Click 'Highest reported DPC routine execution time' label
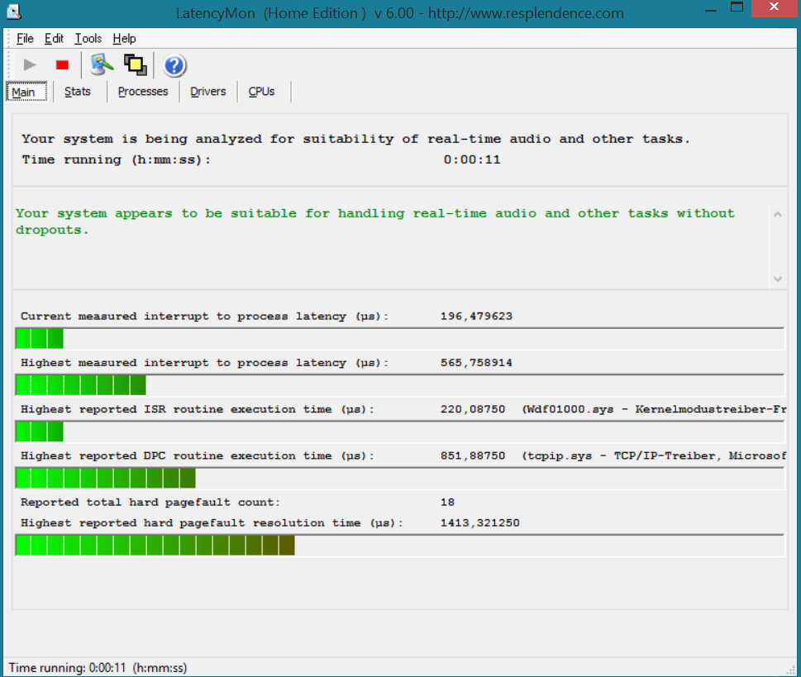801x677 pixels. coord(198,455)
